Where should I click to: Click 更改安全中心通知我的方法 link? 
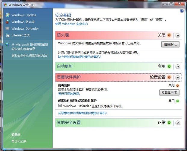click(29, 56)
